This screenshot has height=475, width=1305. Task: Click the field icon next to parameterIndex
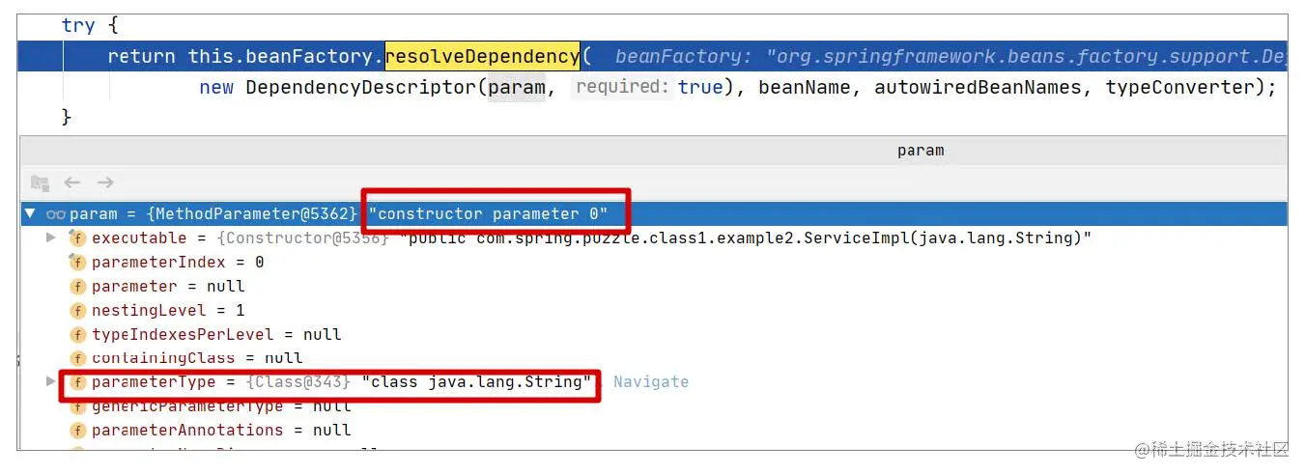[77, 263]
